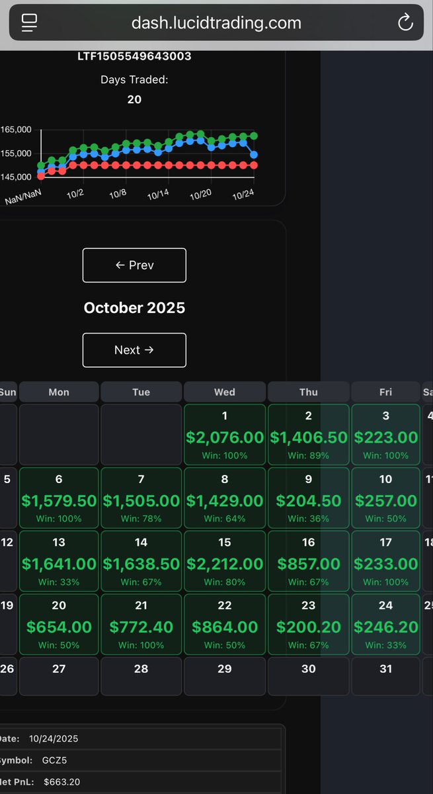Choose October 14 cell with $1,638.50
The width and height of the screenshot is (433, 794).
tap(141, 561)
